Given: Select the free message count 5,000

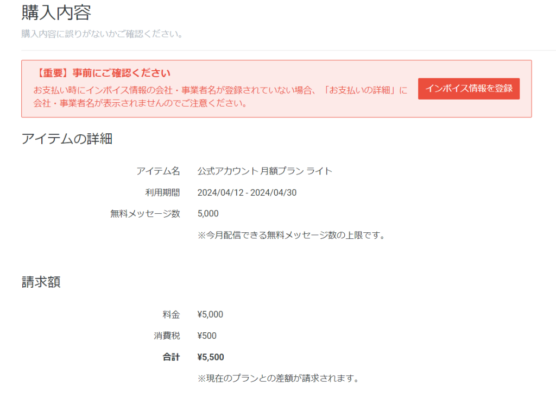Looking at the screenshot, I should click(x=207, y=214).
